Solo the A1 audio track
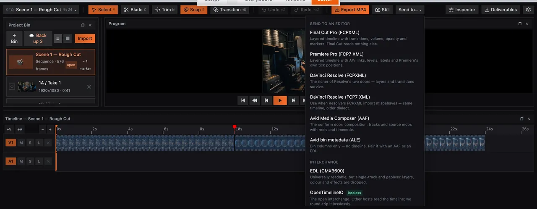Image resolution: width=537 pixels, height=209 pixels. (x=30, y=161)
